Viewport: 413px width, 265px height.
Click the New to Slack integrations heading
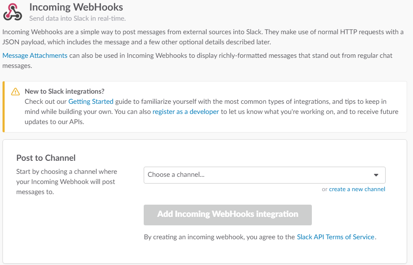(x=64, y=92)
